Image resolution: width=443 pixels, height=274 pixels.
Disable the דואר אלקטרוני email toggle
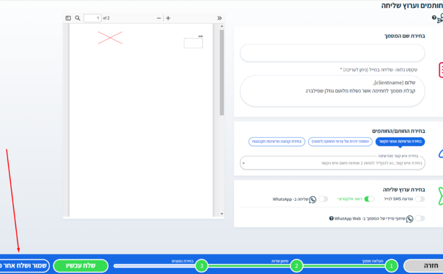369,199
